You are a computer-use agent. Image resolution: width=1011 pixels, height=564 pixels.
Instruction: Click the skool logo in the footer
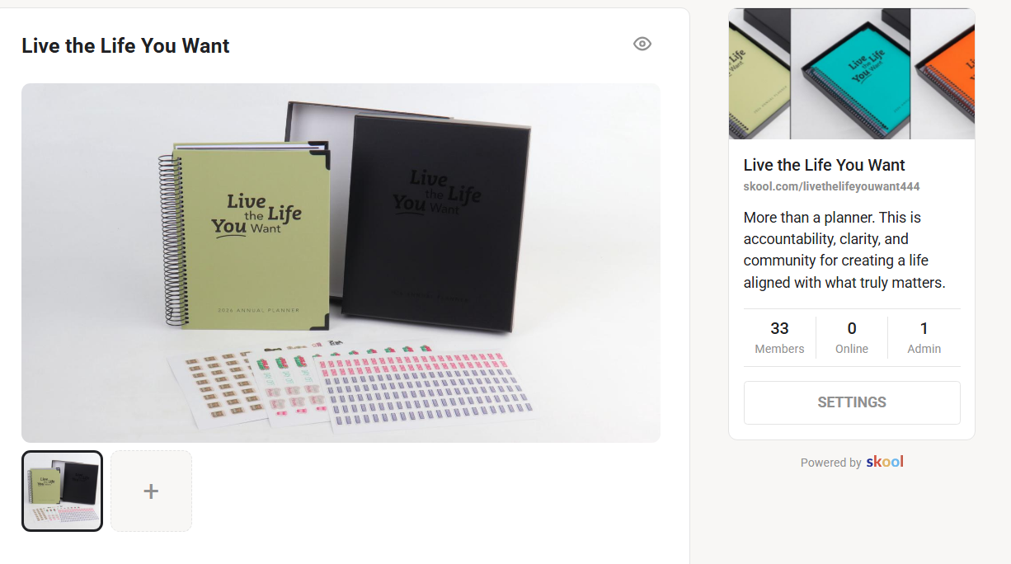coord(885,462)
